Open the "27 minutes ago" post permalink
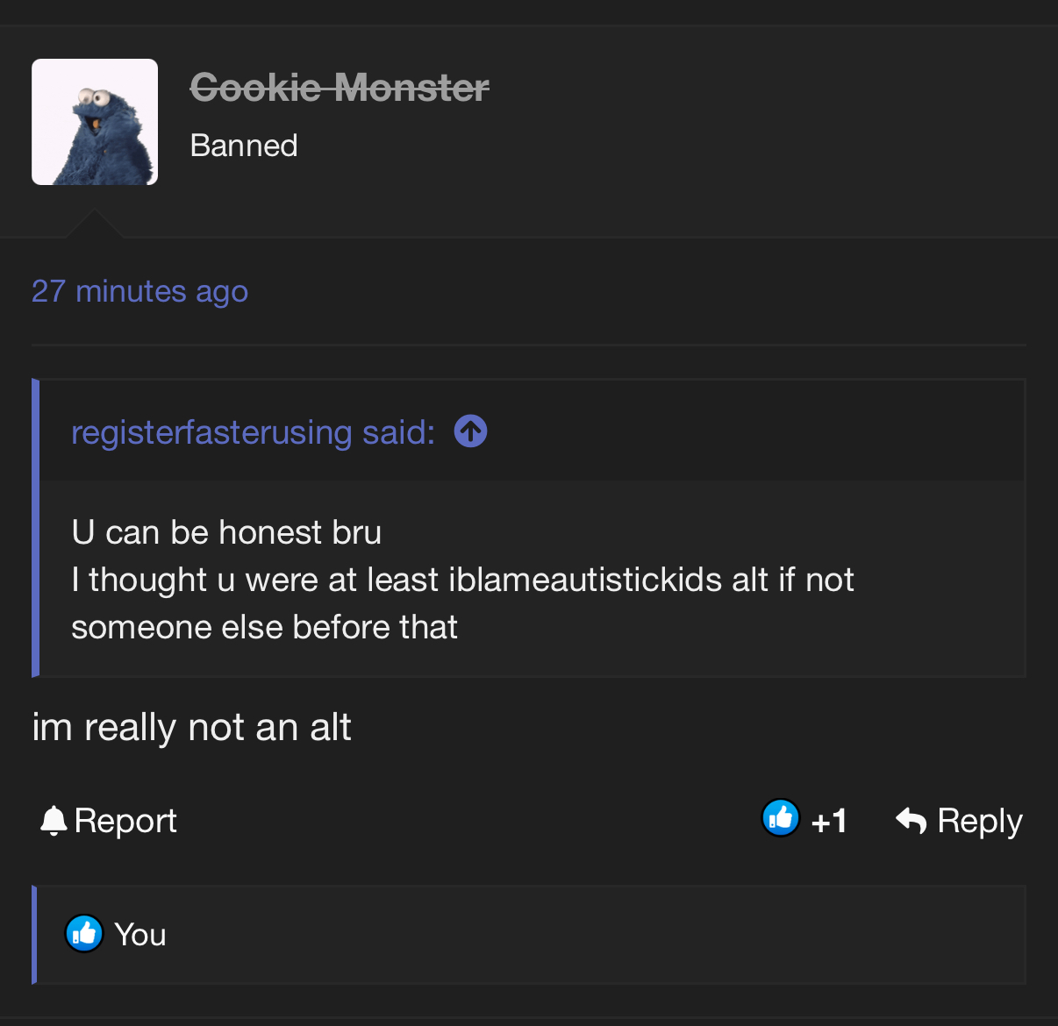The image size is (1058, 1026). tap(139, 291)
